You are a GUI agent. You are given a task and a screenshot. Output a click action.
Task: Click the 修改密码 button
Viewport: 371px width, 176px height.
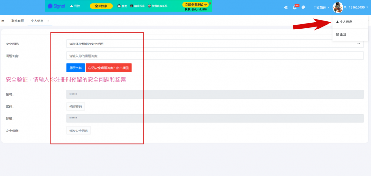(75, 106)
